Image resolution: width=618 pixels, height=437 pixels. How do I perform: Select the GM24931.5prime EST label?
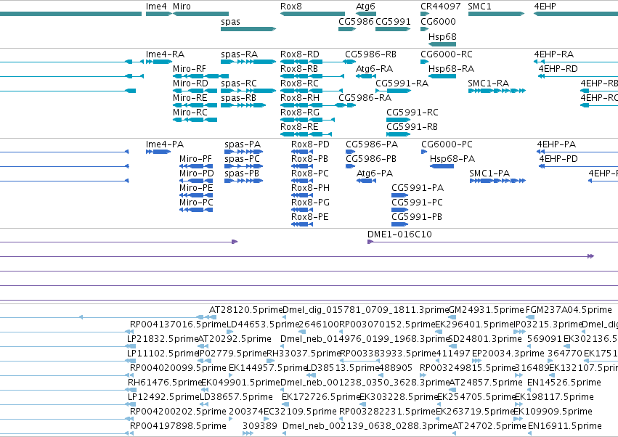coord(487,310)
